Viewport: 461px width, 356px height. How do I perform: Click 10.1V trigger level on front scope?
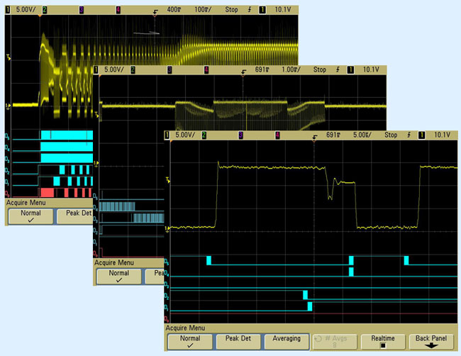(441, 135)
